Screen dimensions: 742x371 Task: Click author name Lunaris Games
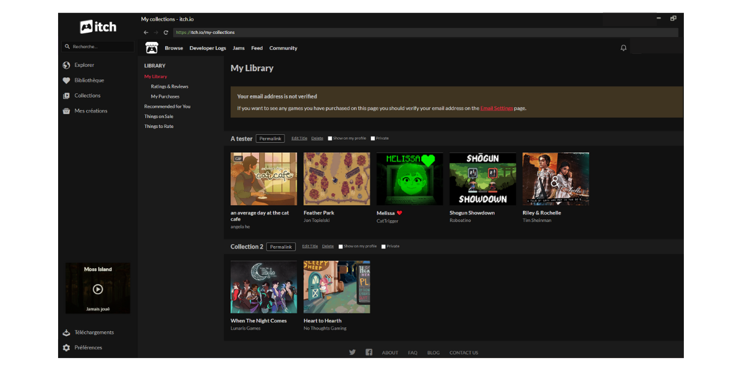click(x=245, y=328)
